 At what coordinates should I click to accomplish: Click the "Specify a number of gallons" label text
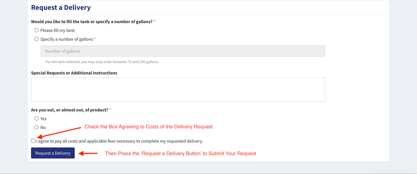pyautogui.click(x=67, y=39)
